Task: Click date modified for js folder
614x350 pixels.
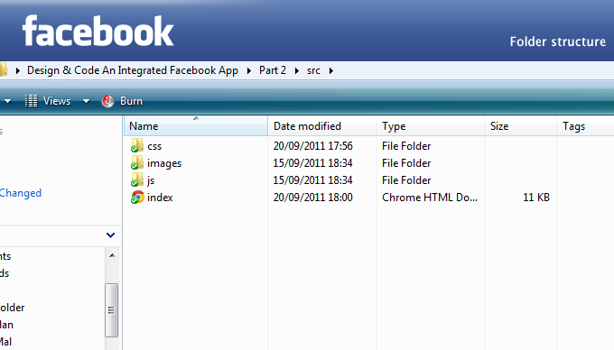Action: 313,180
